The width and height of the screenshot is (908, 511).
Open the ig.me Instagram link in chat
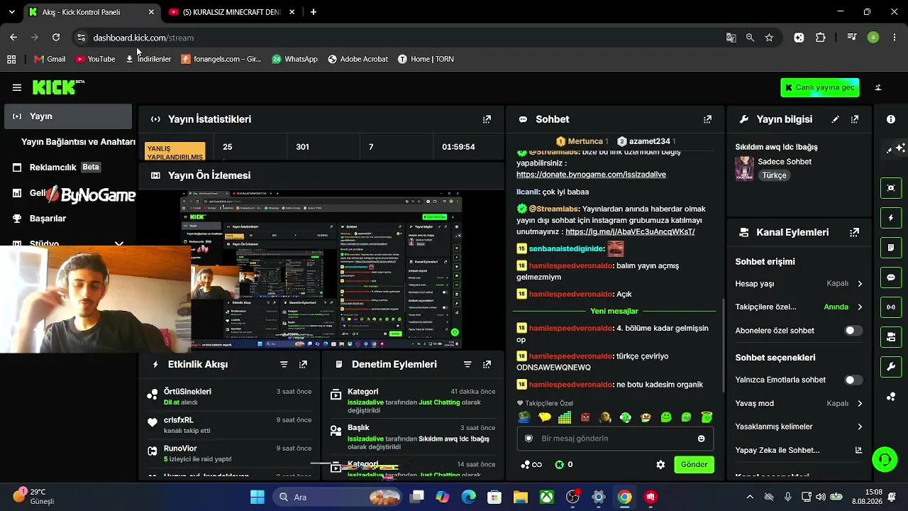[630, 232]
